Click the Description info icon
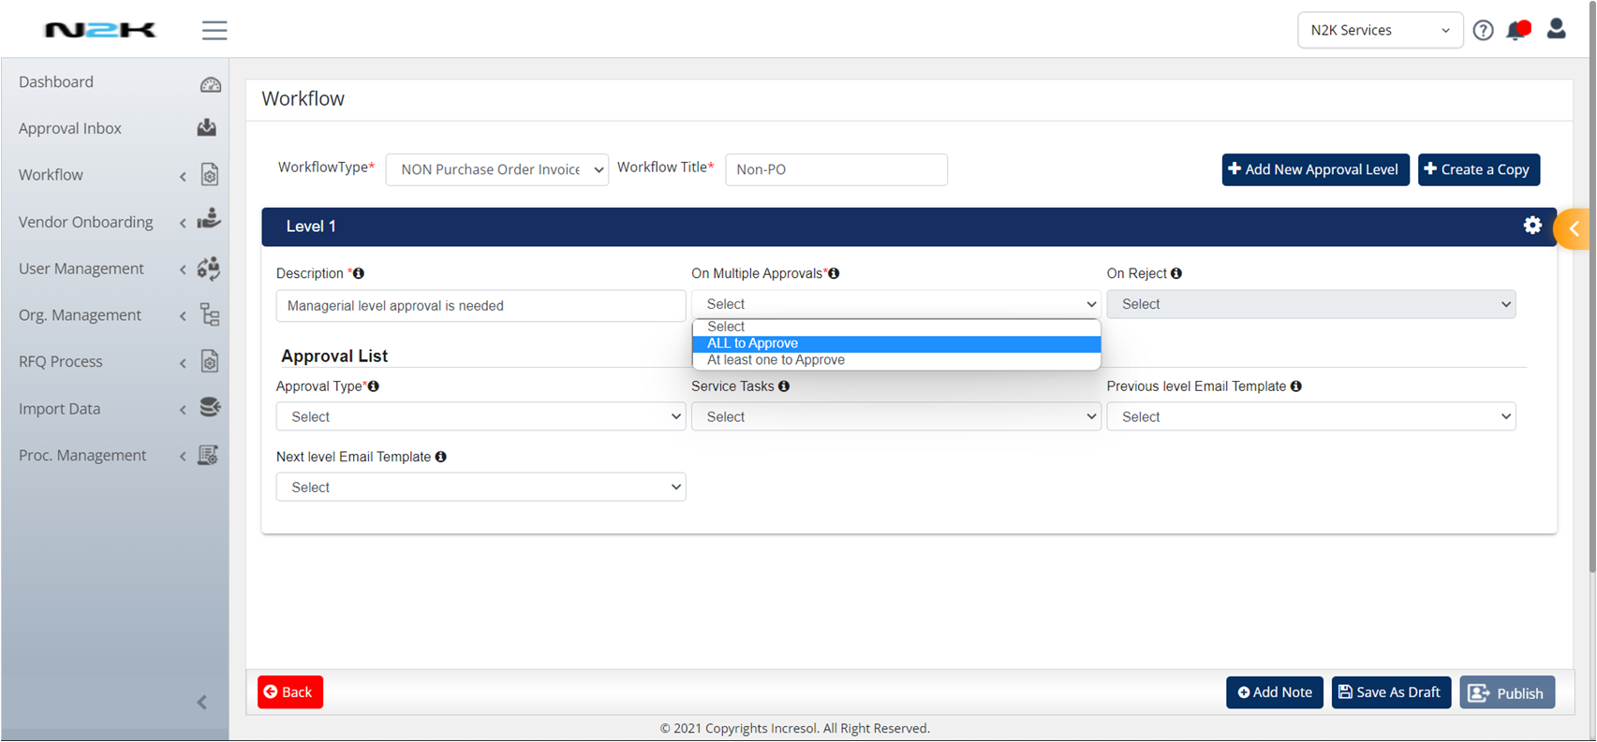The height and width of the screenshot is (742, 1597). tap(359, 273)
